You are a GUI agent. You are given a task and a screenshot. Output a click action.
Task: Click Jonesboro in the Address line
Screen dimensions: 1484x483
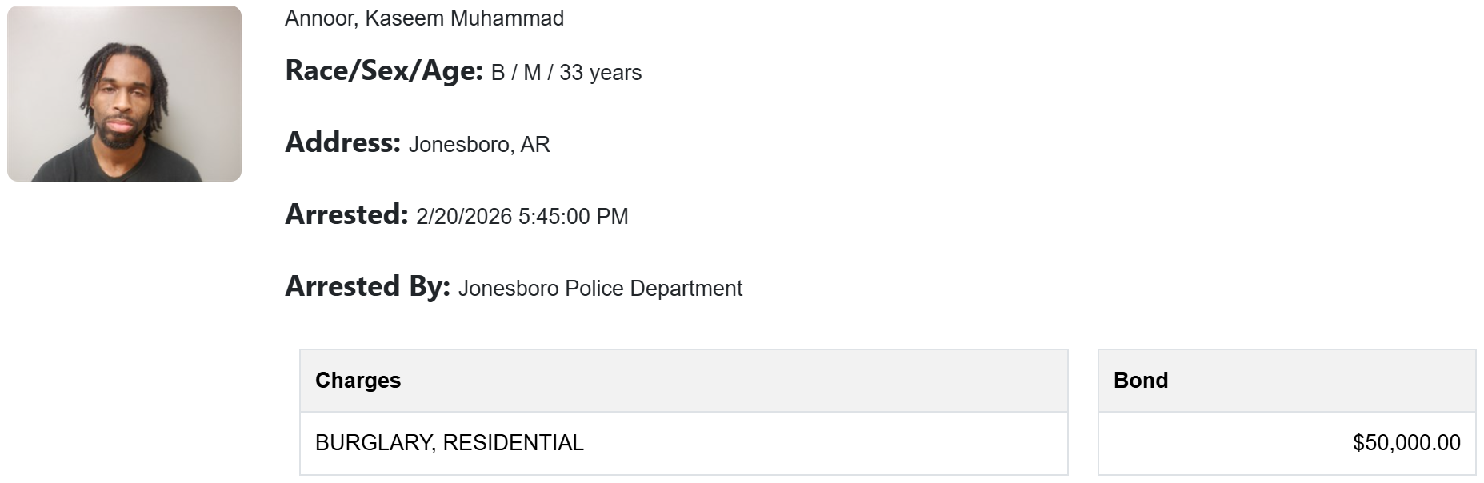[x=458, y=145]
